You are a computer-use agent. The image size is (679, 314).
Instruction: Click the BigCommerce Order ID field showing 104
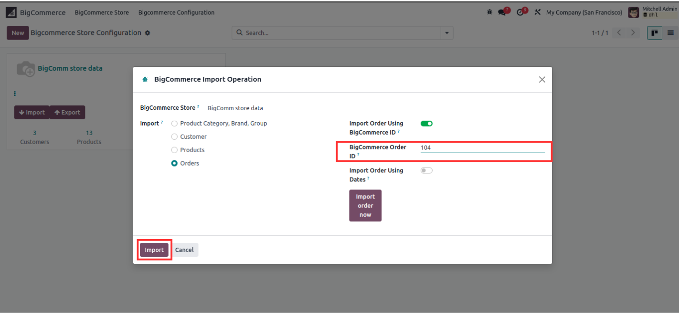point(483,148)
